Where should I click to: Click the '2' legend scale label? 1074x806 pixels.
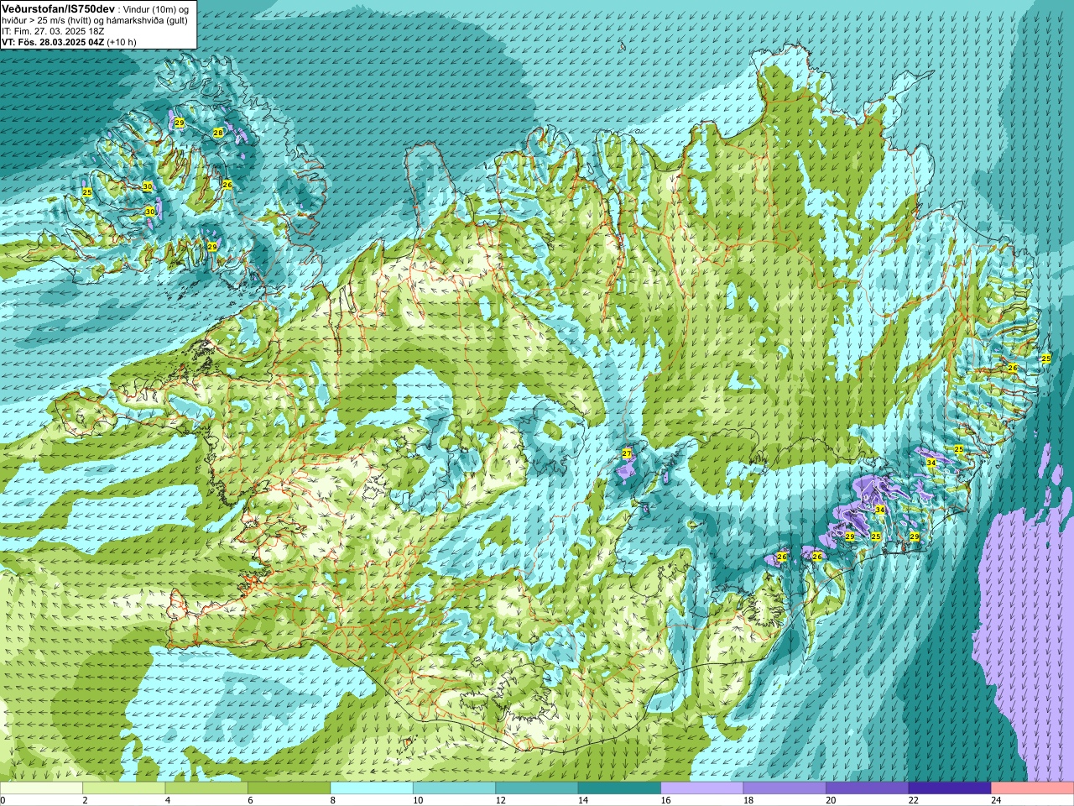click(x=85, y=800)
